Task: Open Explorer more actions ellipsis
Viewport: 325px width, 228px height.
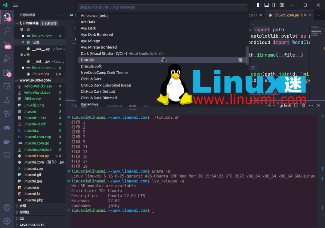Action: (59, 15)
